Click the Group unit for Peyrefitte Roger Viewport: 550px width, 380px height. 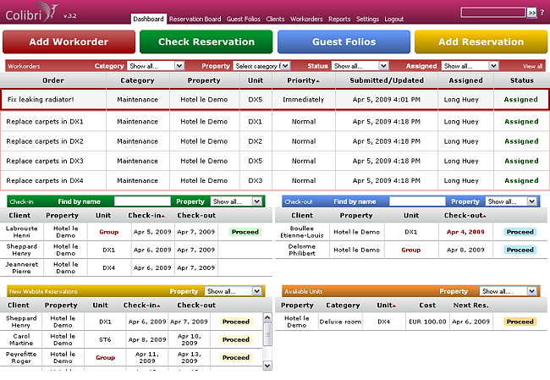click(x=105, y=357)
